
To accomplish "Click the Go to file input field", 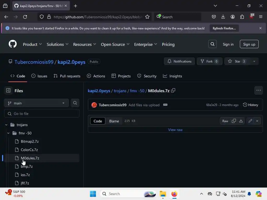I will (41, 114).
